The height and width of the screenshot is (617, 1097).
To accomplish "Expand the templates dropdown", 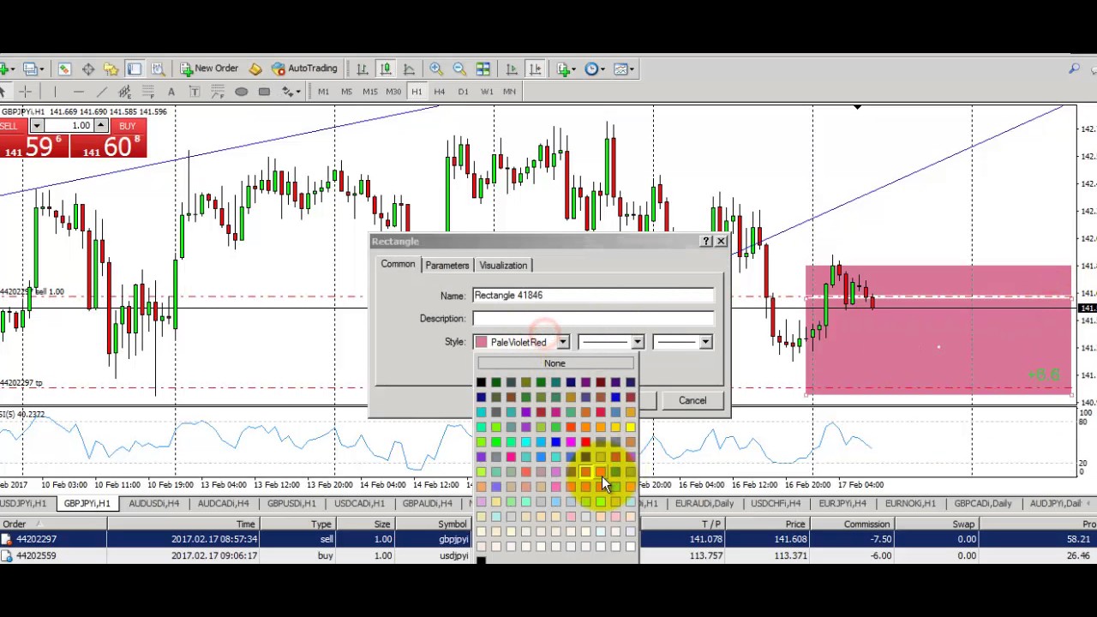I will [632, 69].
